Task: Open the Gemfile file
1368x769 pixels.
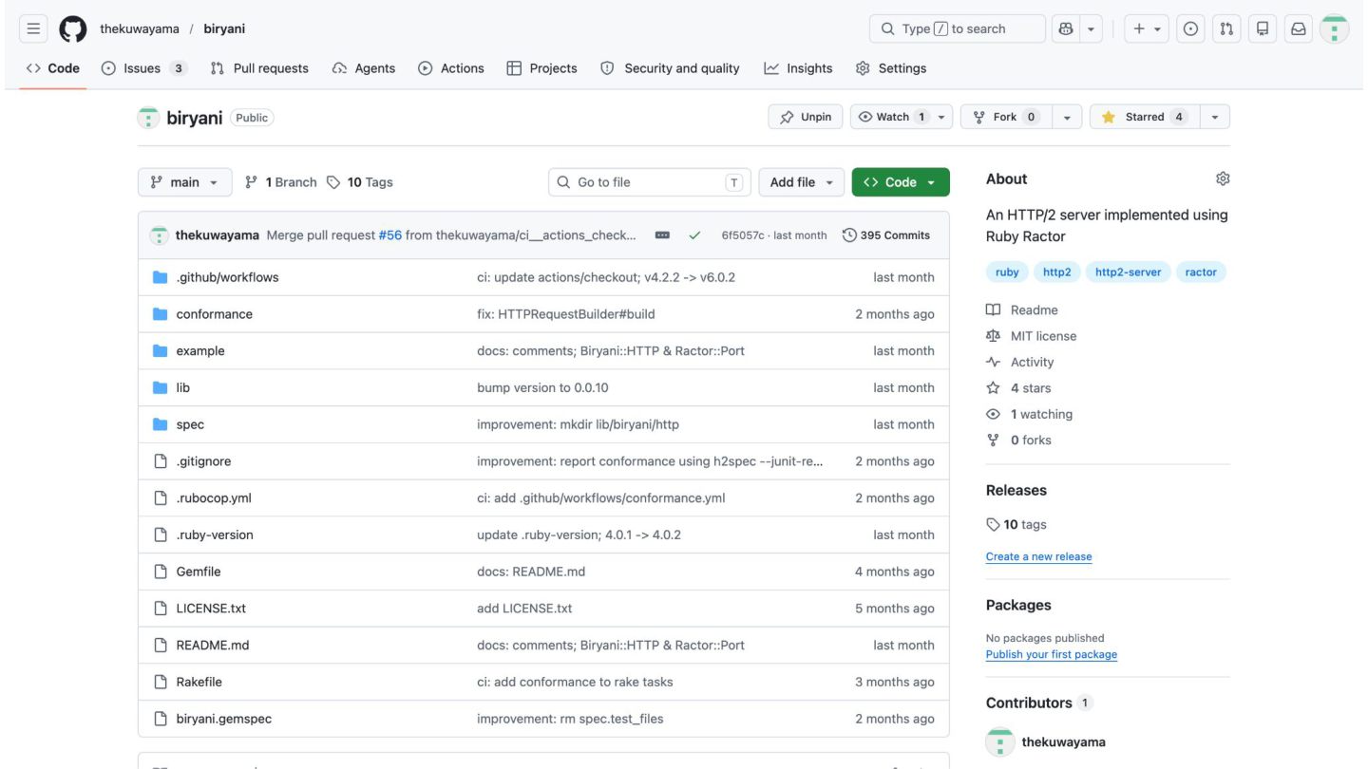Action: point(198,572)
